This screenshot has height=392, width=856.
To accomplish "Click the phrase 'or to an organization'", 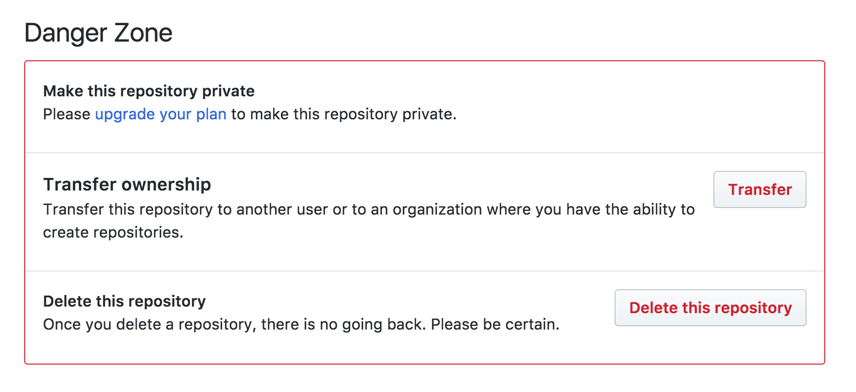I will pyautogui.click(x=407, y=210).
